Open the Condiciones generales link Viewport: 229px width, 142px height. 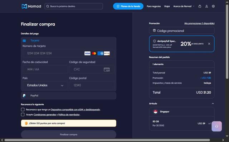click(x=45, y=115)
